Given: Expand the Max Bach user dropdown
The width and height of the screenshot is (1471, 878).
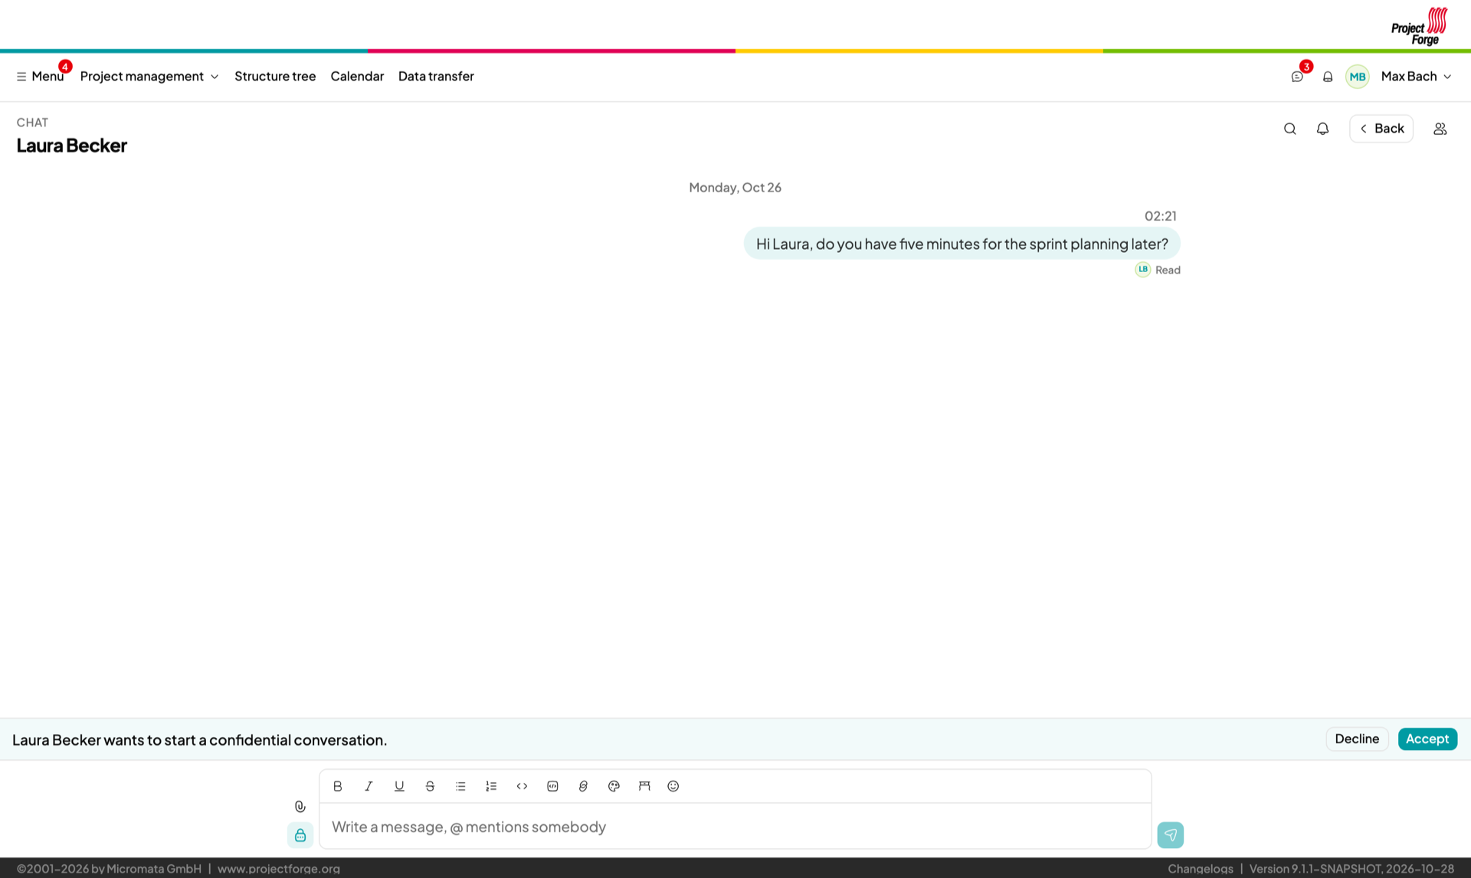Looking at the screenshot, I should tap(1416, 76).
